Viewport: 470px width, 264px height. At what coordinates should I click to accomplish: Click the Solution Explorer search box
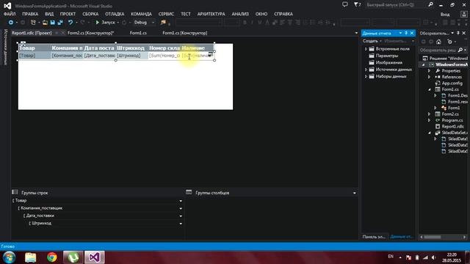438,50
